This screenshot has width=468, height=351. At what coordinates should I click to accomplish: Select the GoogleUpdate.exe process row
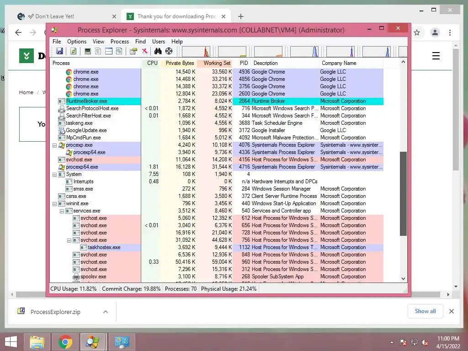pos(217,130)
